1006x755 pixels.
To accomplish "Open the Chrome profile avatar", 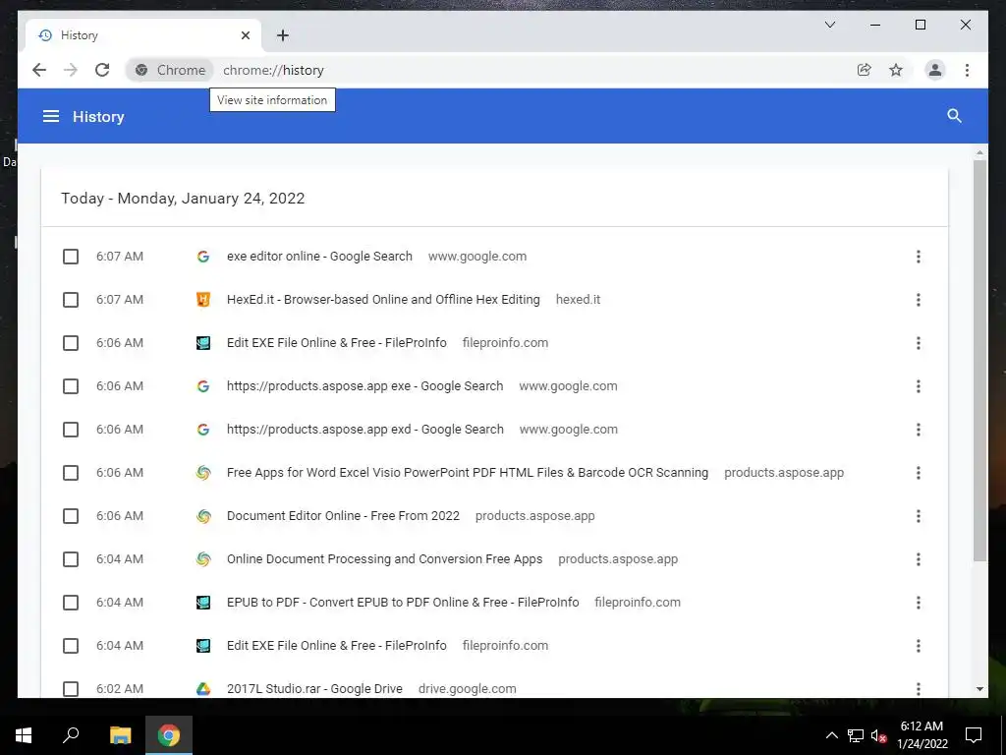I will pos(935,70).
